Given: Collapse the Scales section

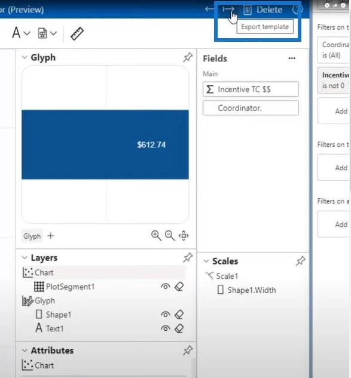Looking at the screenshot, I should click(x=206, y=261).
